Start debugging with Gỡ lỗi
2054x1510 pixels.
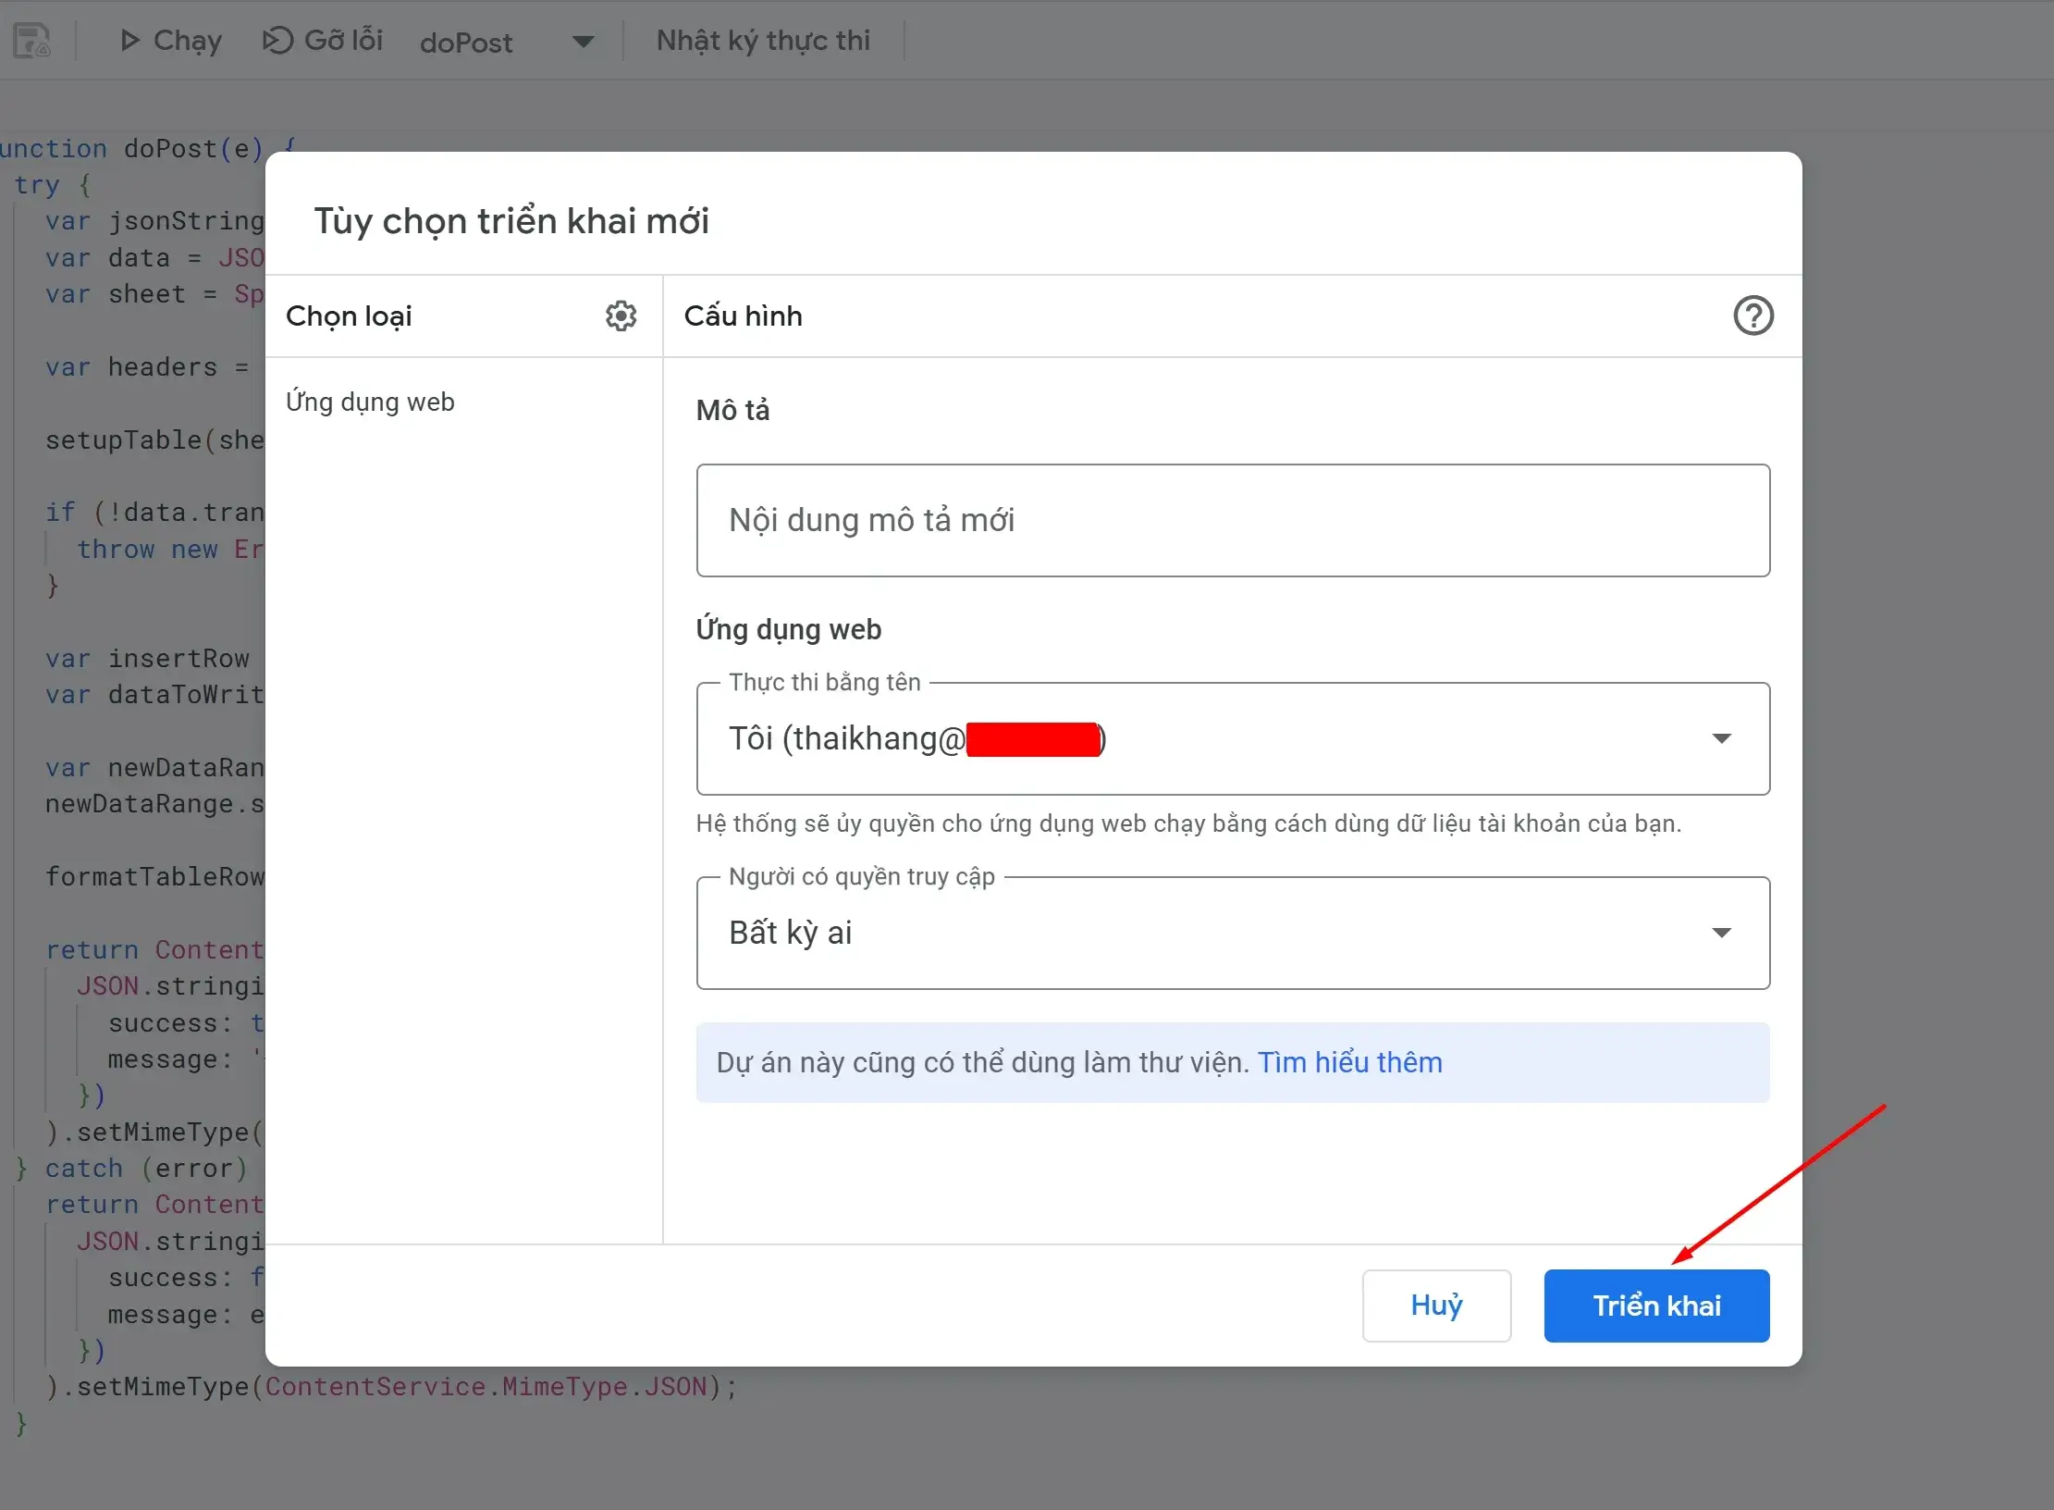click(x=323, y=41)
